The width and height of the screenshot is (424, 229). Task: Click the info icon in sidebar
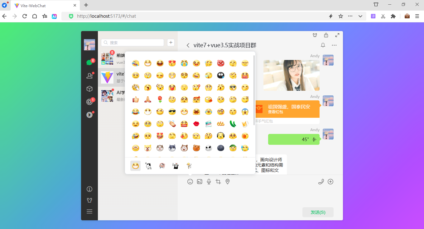89,189
